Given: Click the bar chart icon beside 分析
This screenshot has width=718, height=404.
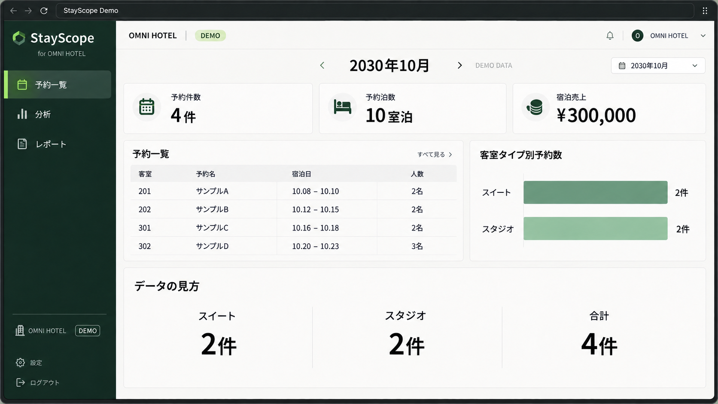Looking at the screenshot, I should (x=22, y=114).
